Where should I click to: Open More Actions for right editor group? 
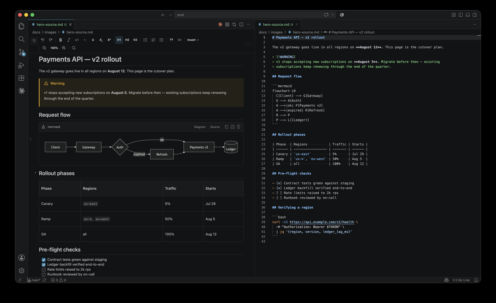[x=475, y=24]
